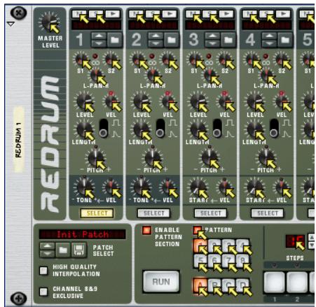Click step 2 sequencer button

tap(297, 283)
